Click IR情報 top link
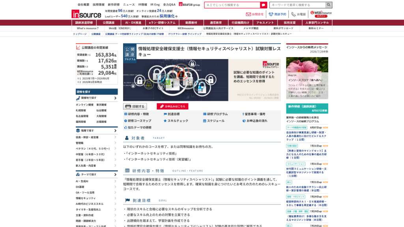 (142, 5)
